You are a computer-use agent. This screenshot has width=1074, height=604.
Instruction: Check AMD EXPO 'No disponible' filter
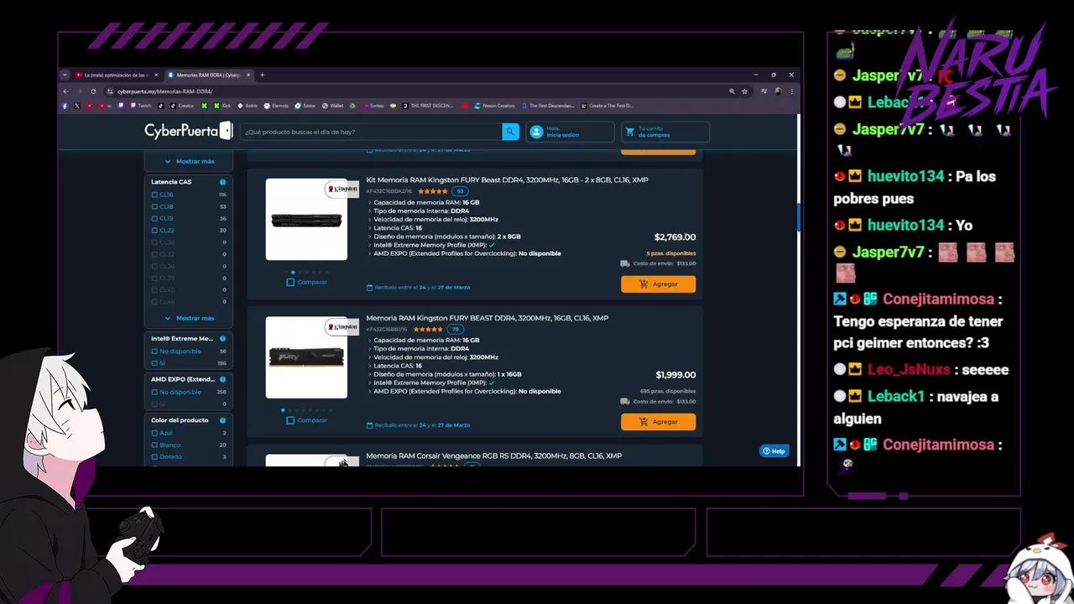tap(154, 392)
